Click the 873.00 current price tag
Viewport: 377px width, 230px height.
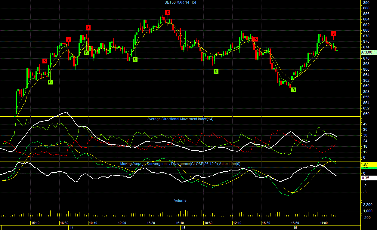click(x=369, y=52)
